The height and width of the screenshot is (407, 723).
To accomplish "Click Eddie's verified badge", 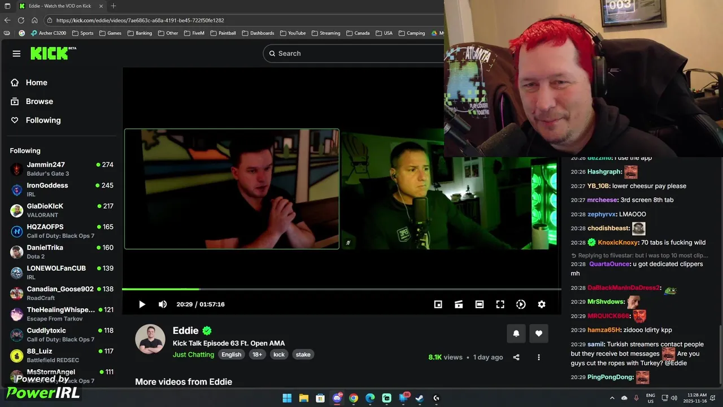I will (x=207, y=331).
